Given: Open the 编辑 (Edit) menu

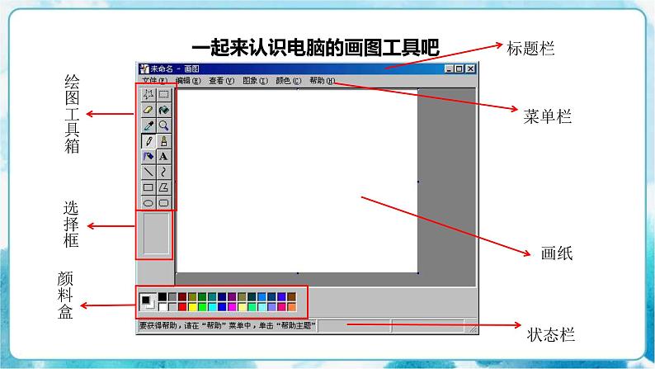Looking at the screenshot, I should (x=187, y=81).
